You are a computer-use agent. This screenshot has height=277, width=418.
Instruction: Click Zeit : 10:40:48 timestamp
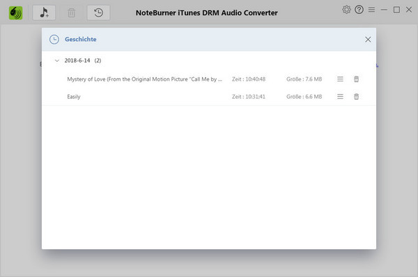pos(249,79)
